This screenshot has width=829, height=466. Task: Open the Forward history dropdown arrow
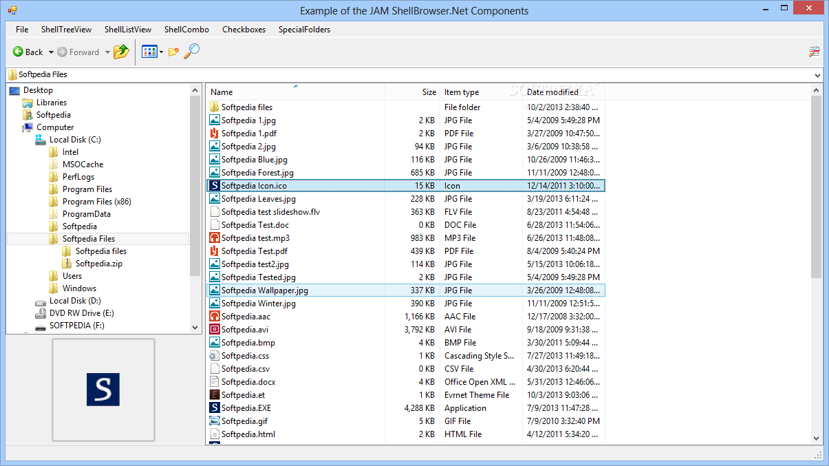[x=107, y=52]
